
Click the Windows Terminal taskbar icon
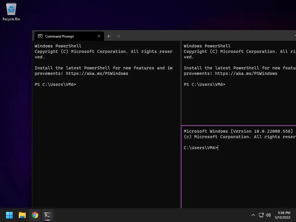(48, 215)
